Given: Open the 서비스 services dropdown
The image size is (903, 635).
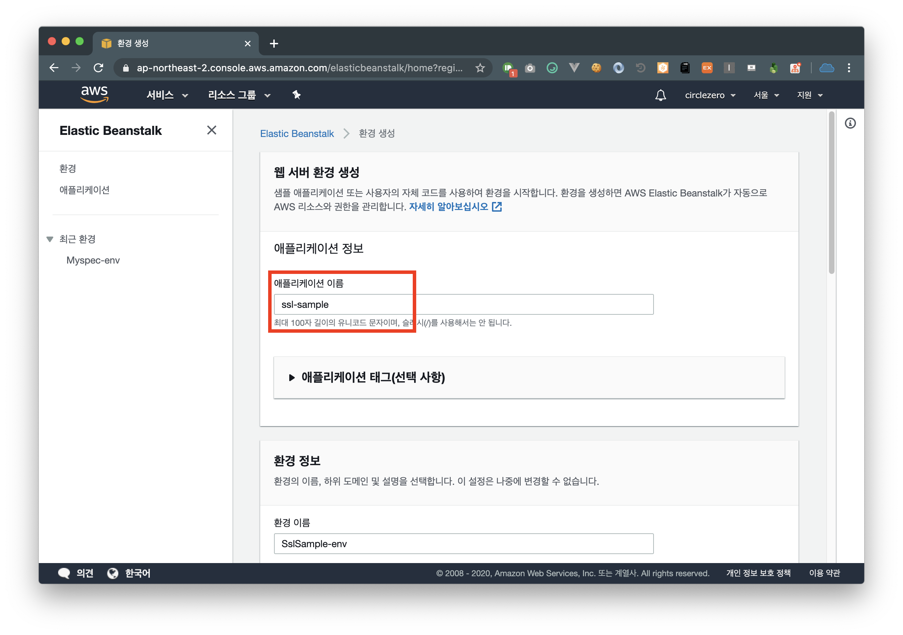Looking at the screenshot, I should coord(167,95).
